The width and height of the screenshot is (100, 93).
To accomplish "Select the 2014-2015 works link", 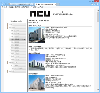I will [17, 30].
